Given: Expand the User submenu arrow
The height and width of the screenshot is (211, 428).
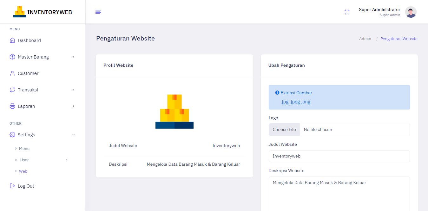Looking at the screenshot, I should click(x=67, y=160).
